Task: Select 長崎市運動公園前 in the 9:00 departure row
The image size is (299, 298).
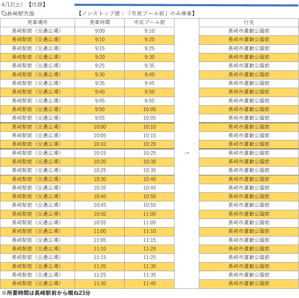Action: [249, 31]
